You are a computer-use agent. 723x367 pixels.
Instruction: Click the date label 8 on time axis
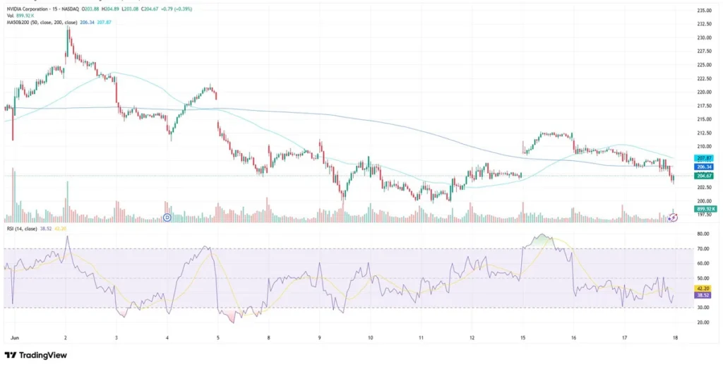(x=268, y=337)
